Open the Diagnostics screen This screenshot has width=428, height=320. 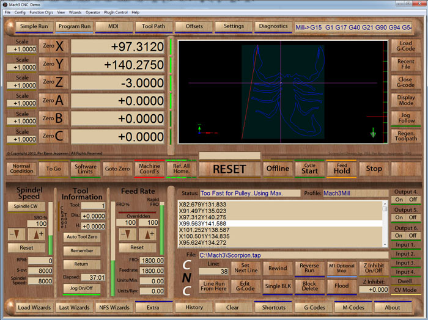click(x=273, y=26)
